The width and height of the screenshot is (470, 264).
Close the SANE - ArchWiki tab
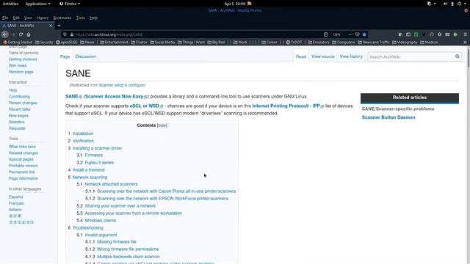51,26
